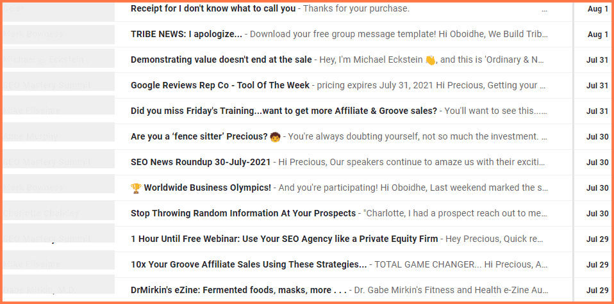Click the faded Charlotte Chalkley sender name
614x304 pixels.
tap(41, 213)
